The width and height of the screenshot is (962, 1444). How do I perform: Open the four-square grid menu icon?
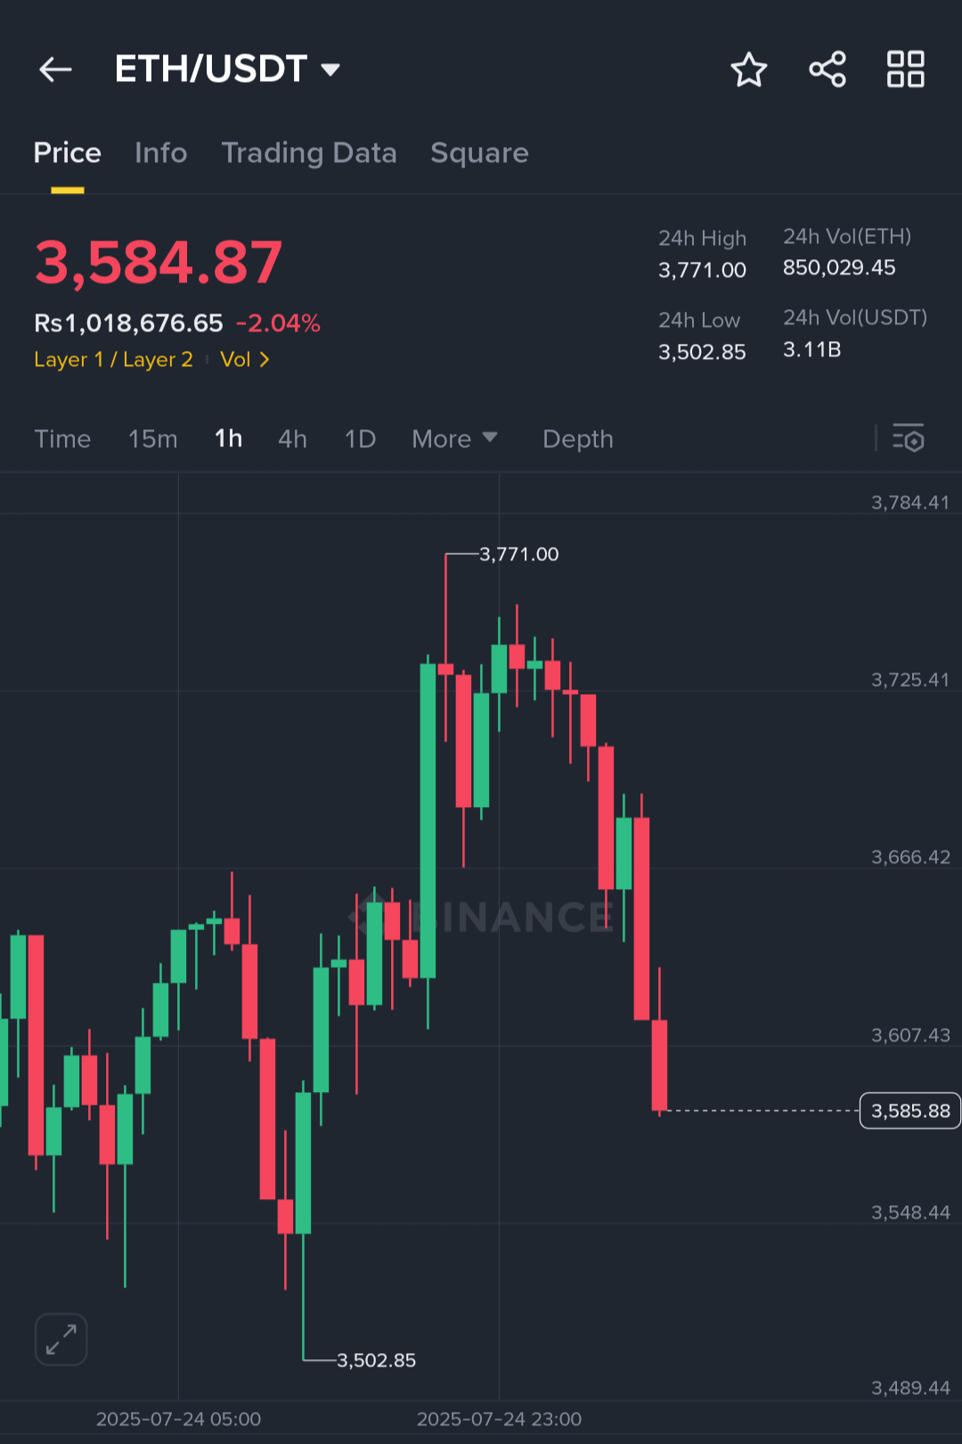[x=906, y=69]
